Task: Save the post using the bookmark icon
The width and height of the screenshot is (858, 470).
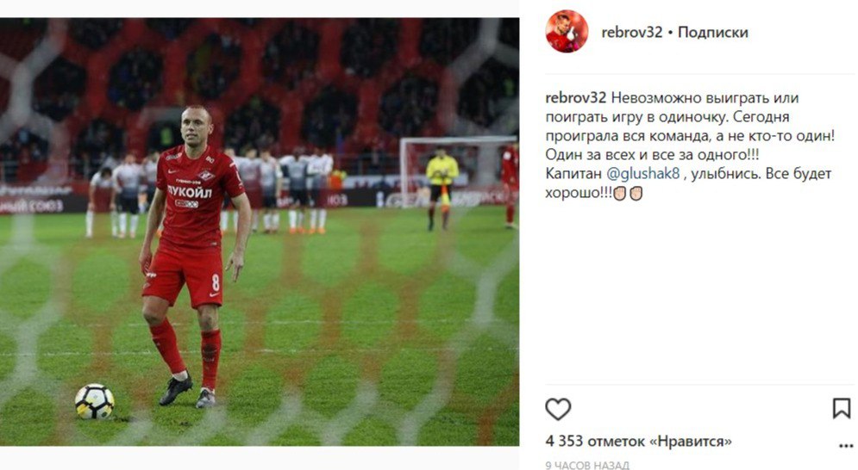Action: [x=841, y=408]
